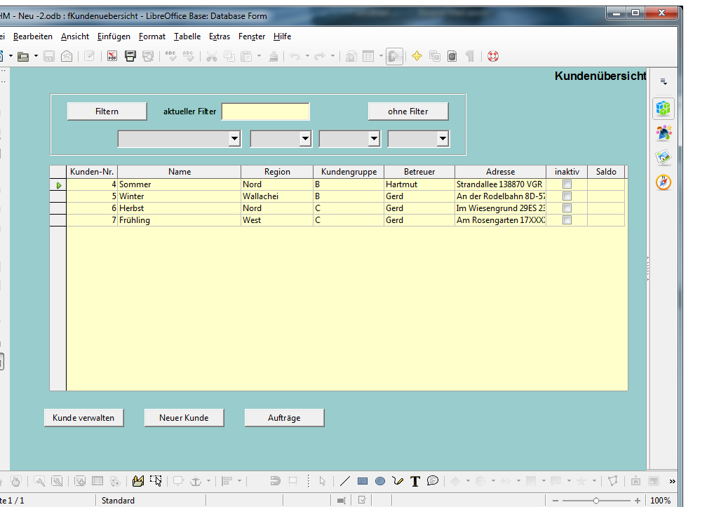This screenshot has width=707, height=507.
Task: Click the zoom slider in status bar
Action: (x=595, y=501)
